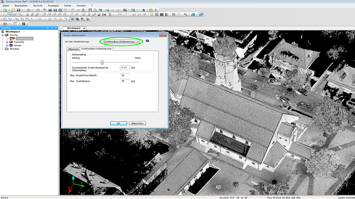Click the dense black point grid icon
The width and height of the screenshot is (355, 199).
161,14
